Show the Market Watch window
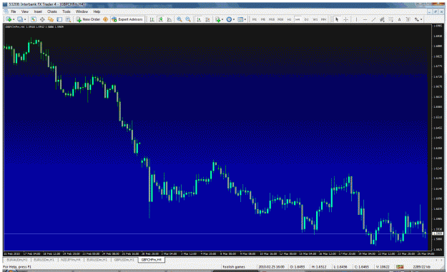This screenshot has width=447, height=272. pyautogui.click(x=34, y=19)
